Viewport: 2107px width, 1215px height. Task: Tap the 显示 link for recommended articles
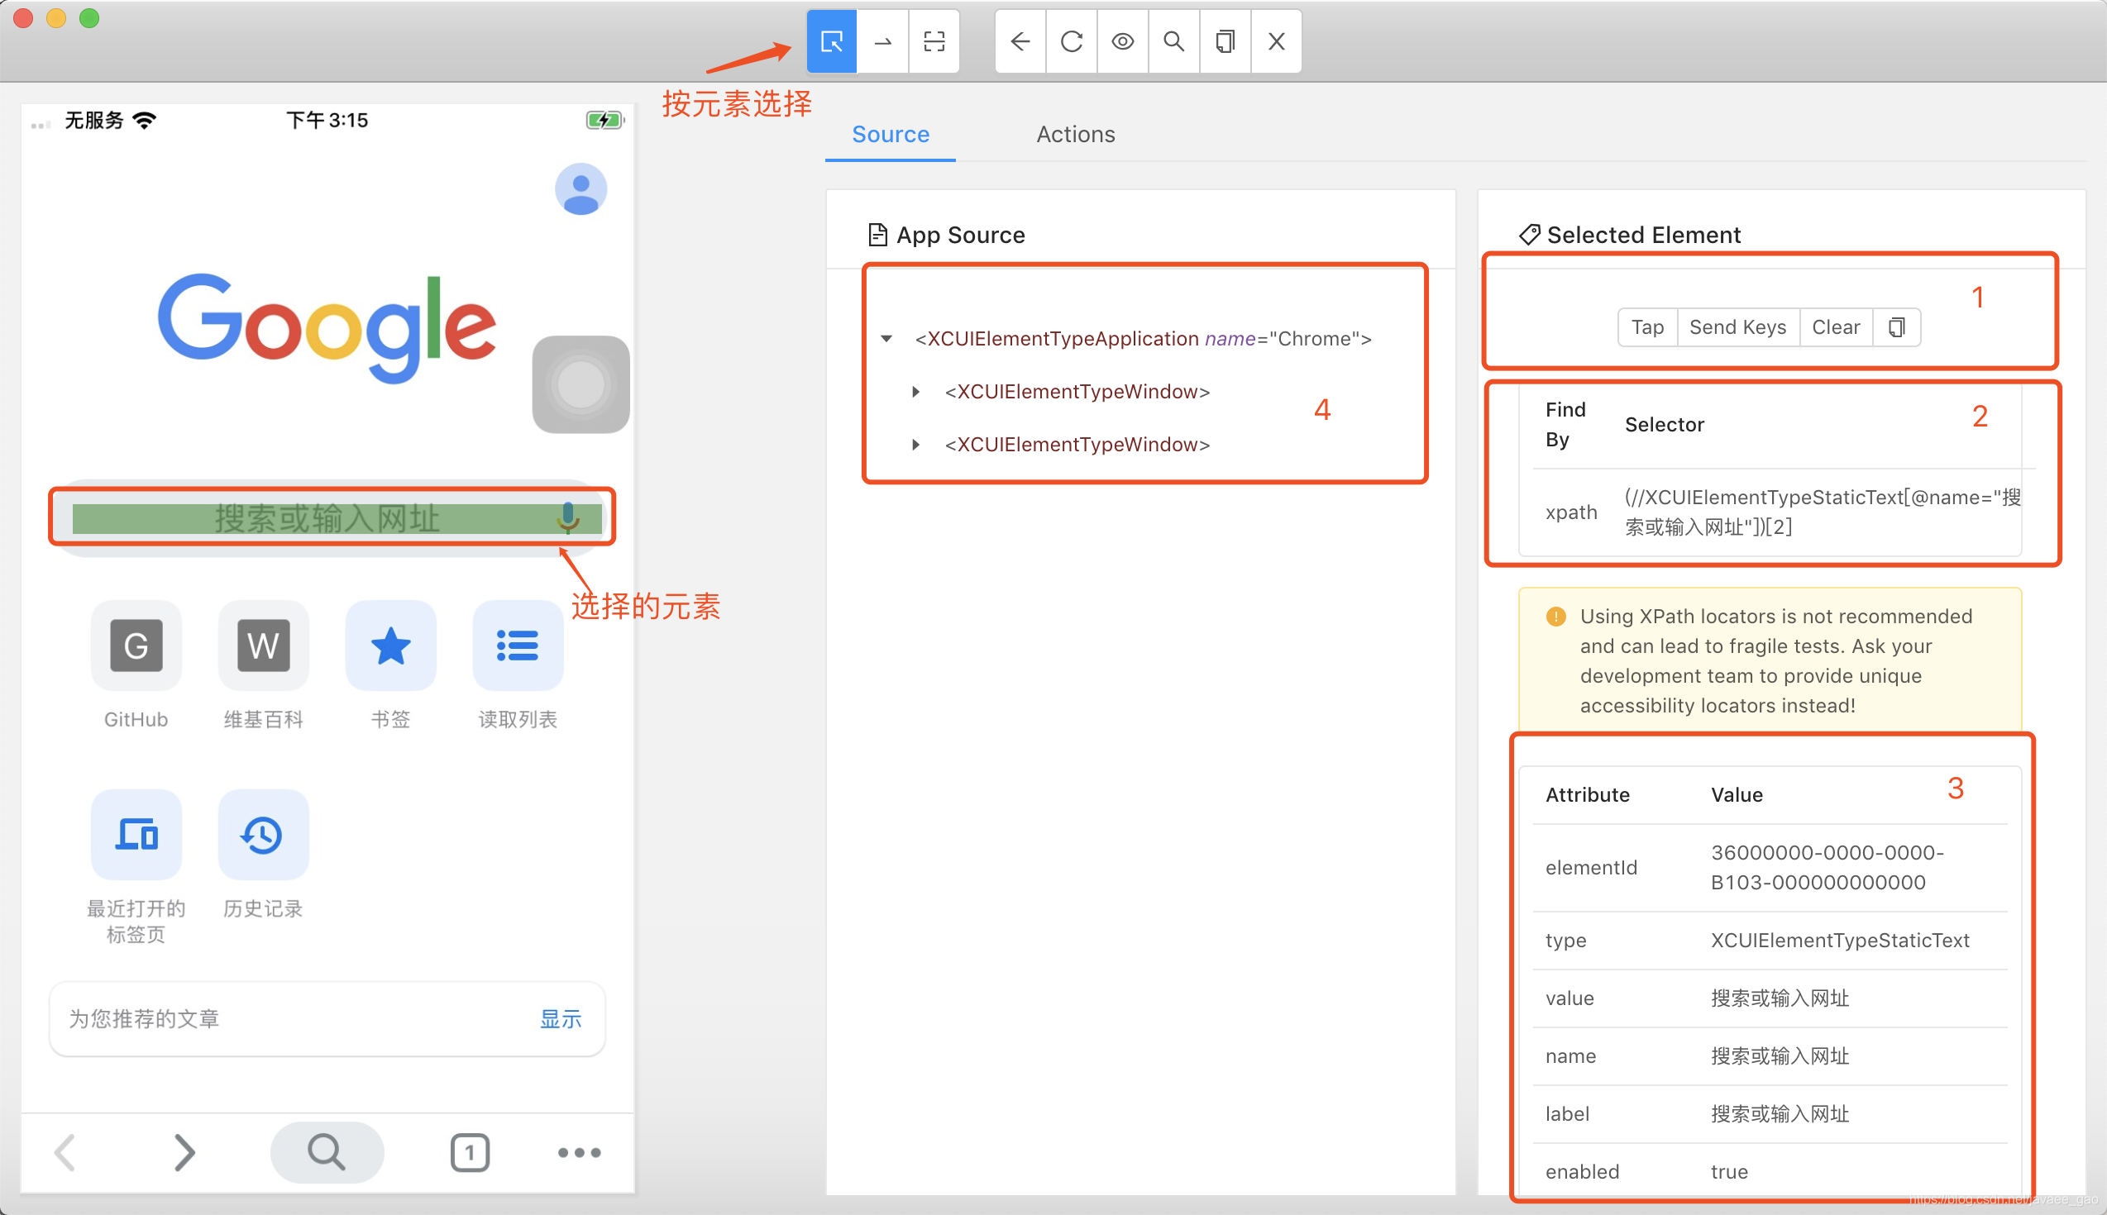click(x=560, y=1019)
